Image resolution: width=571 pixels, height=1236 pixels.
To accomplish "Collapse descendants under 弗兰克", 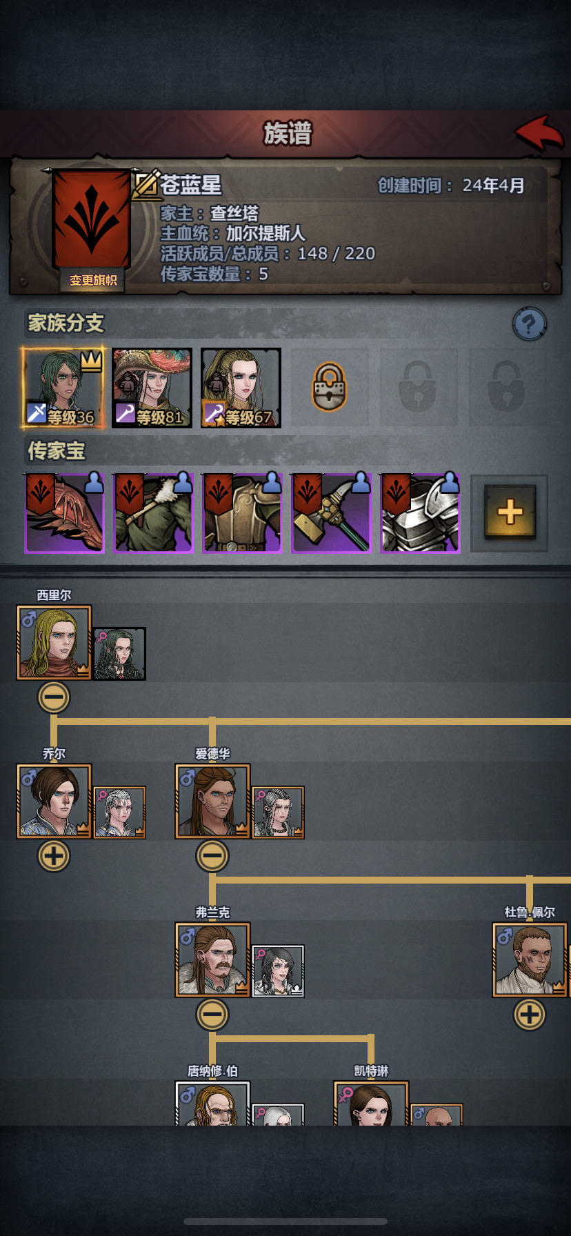I will click(212, 1015).
